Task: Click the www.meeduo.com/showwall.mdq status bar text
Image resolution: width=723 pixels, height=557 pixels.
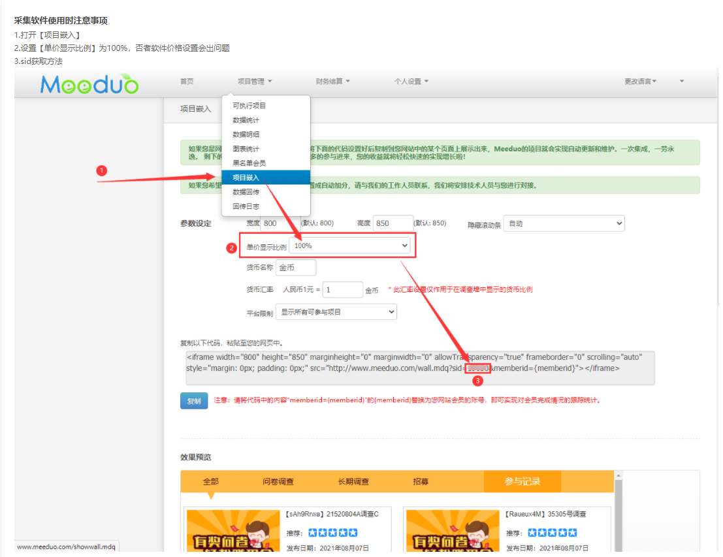Action: pyautogui.click(x=67, y=547)
